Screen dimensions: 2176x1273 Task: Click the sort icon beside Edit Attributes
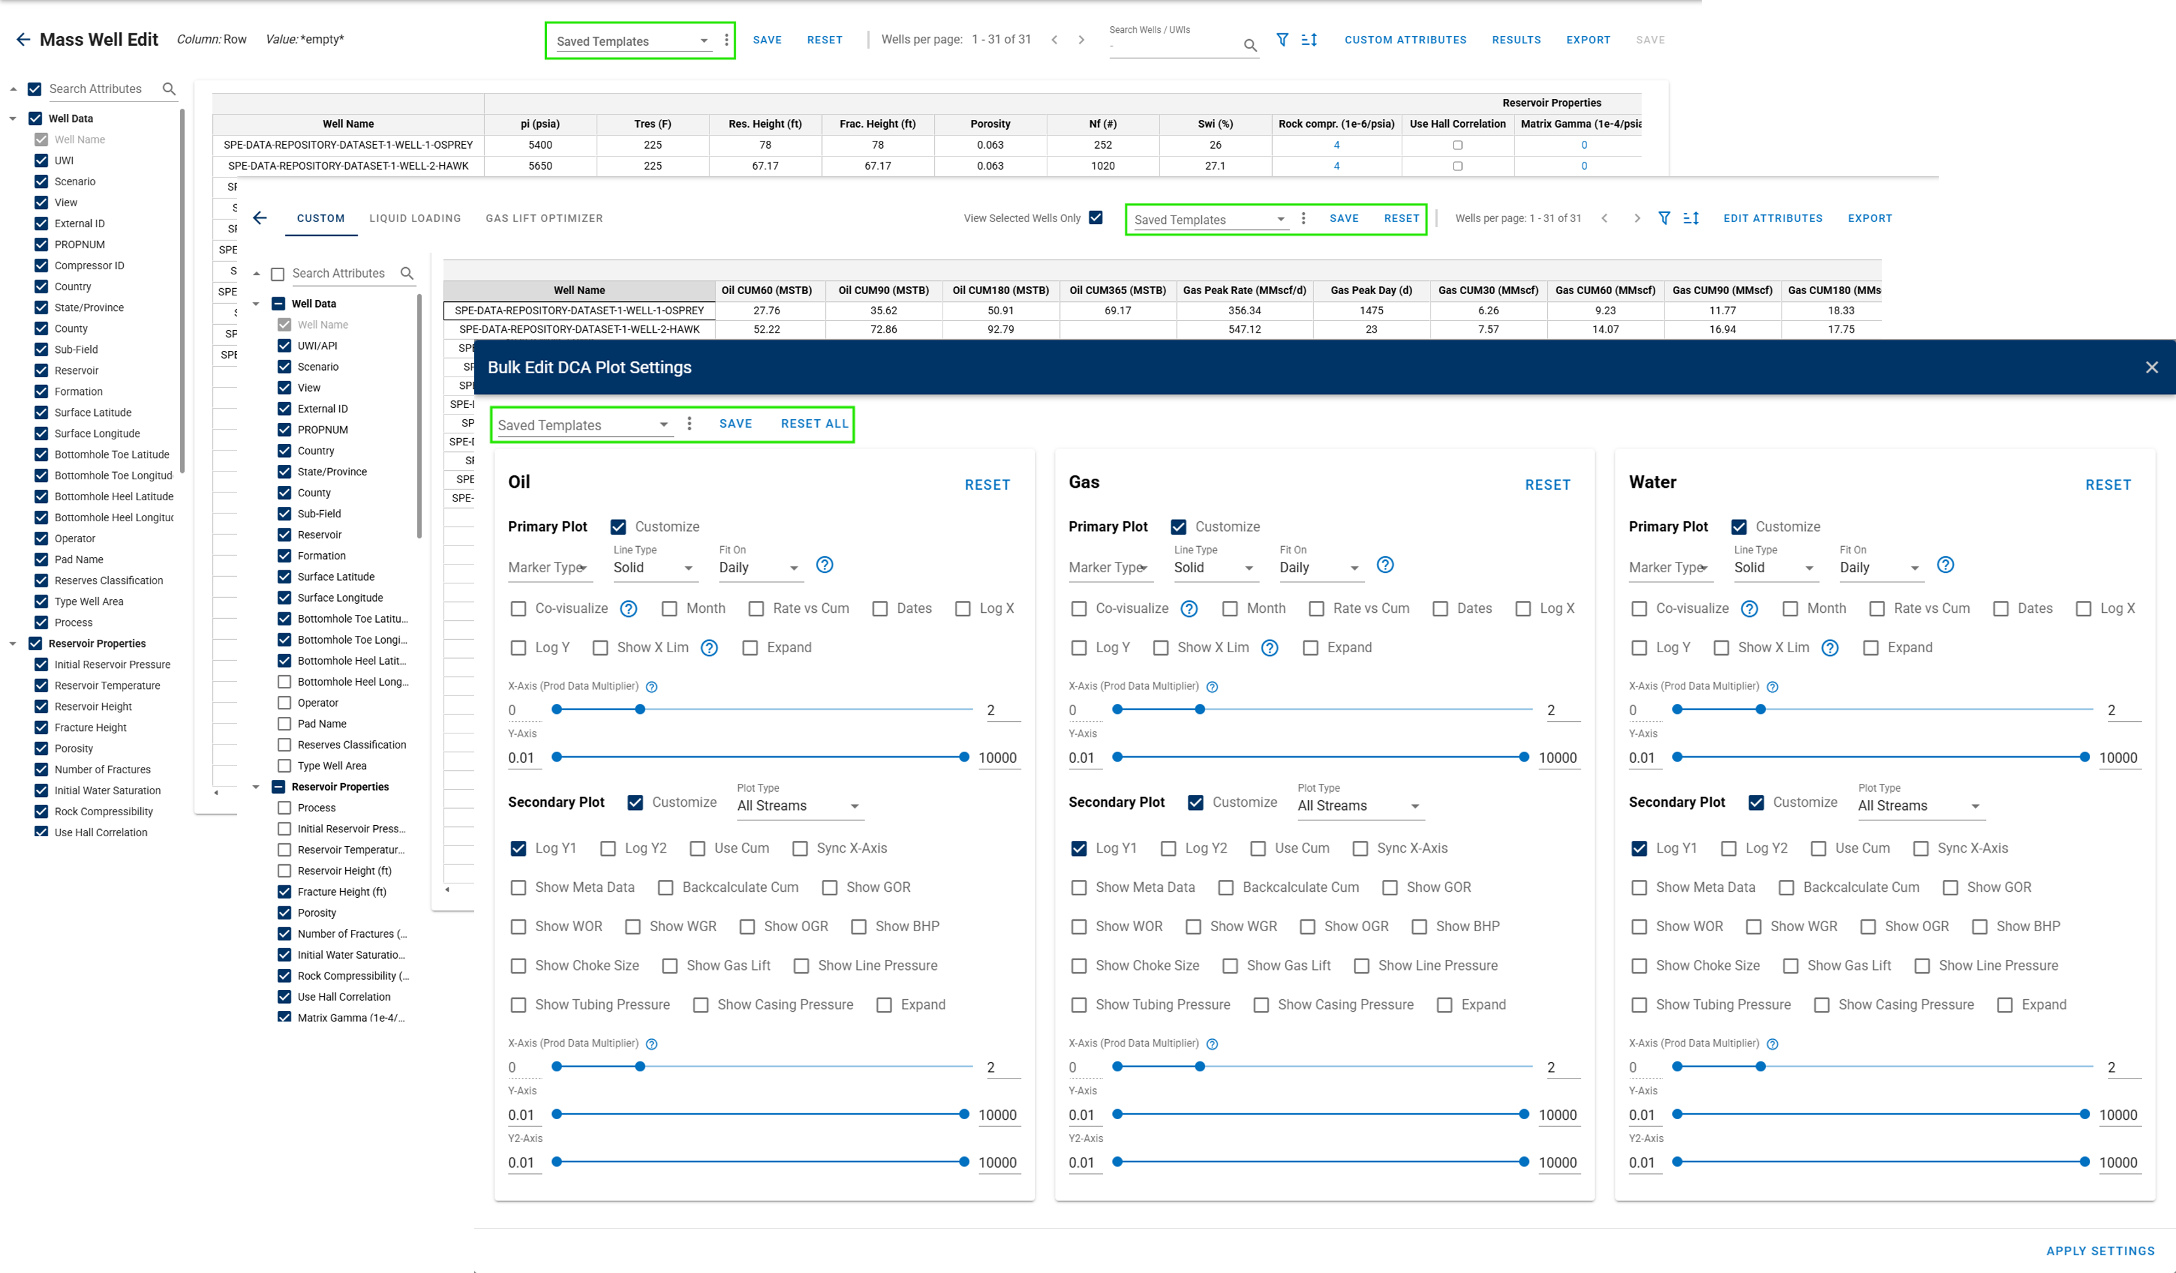pyautogui.click(x=1691, y=218)
